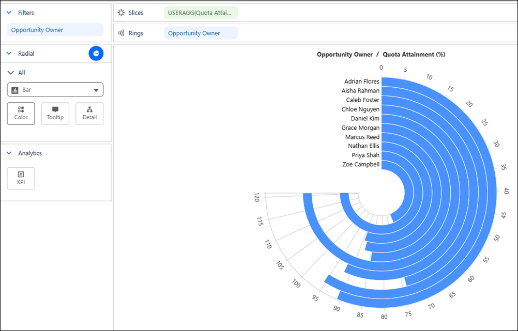The height and width of the screenshot is (331, 518).
Task: Click the Grace Morgan label
Action: (360, 128)
